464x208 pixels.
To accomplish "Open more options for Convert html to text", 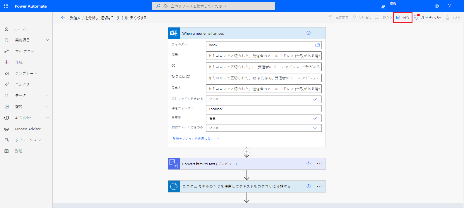I will click(320, 164).
